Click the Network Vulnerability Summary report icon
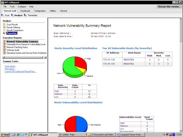This screenshot has width=183, height=137. click(4, 41)
